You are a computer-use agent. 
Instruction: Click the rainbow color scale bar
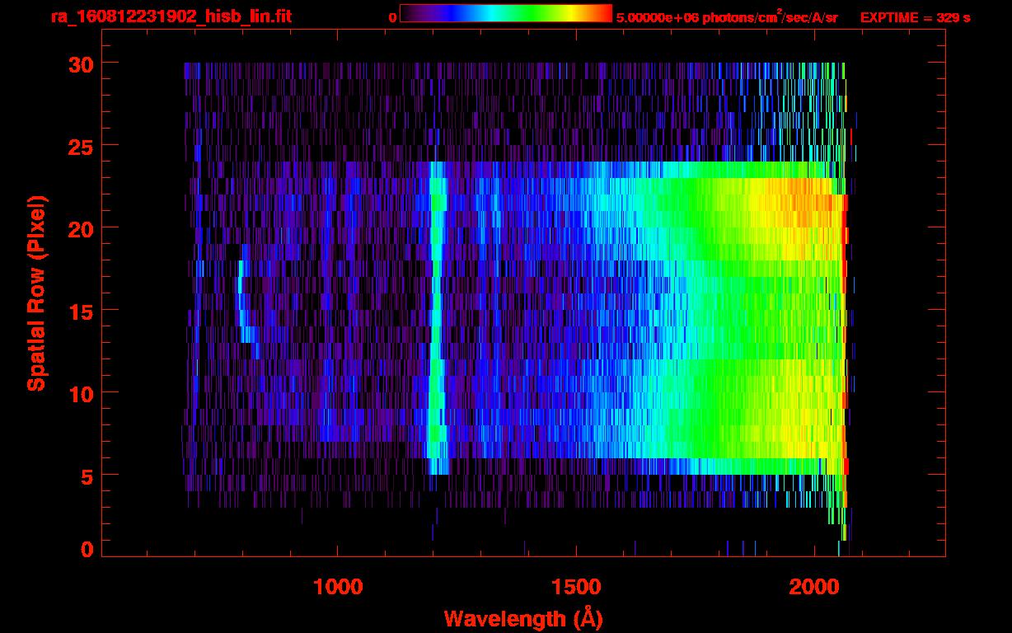tap(506, 13)
